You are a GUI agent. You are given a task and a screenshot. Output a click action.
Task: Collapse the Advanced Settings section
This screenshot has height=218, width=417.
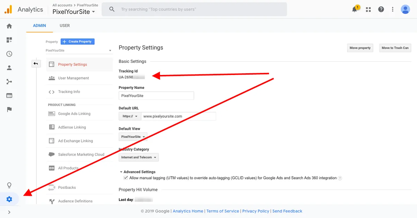coord(138,172)
